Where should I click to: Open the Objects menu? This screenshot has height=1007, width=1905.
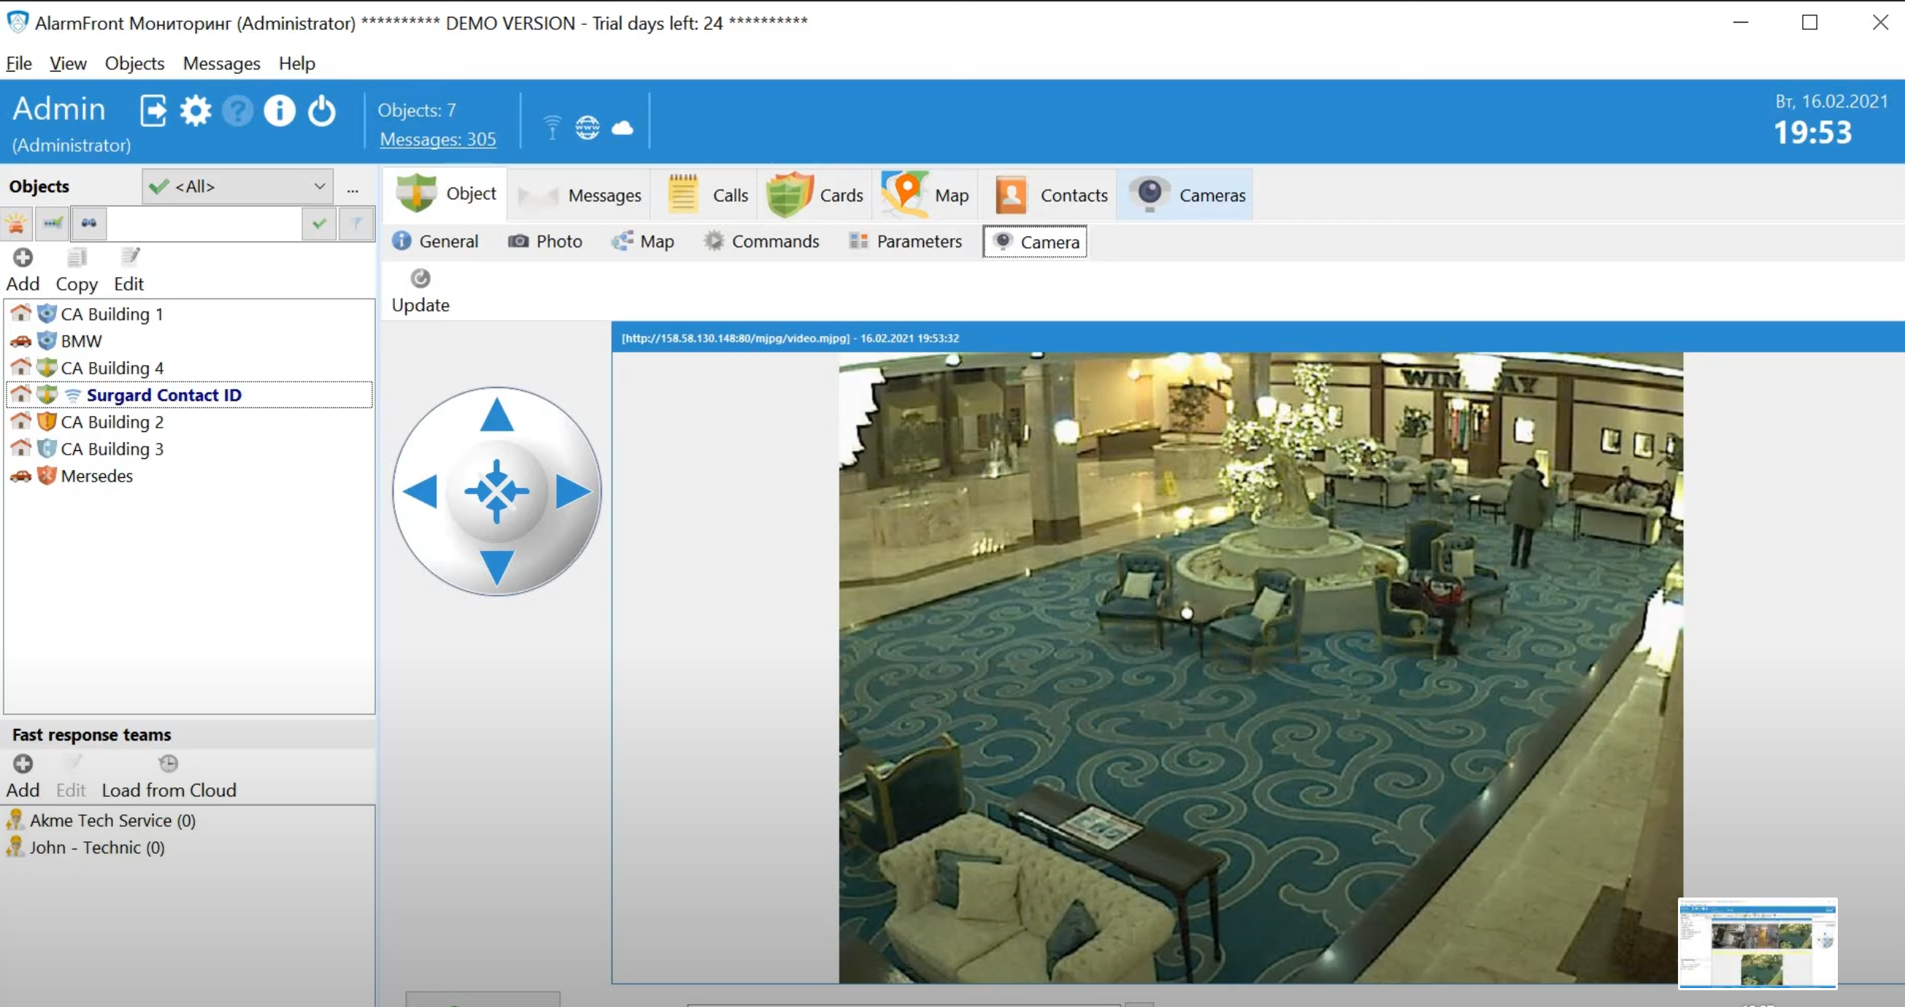coord(134,63)
